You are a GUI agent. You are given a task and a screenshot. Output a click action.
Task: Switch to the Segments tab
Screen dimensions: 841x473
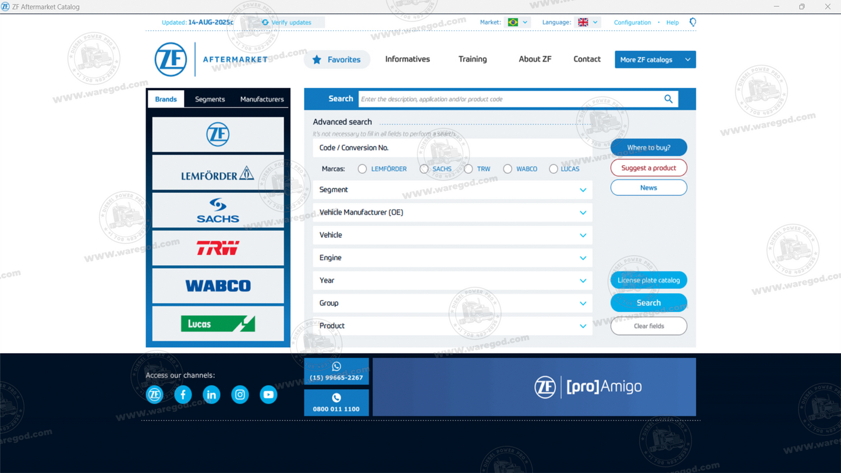[210, 99]
